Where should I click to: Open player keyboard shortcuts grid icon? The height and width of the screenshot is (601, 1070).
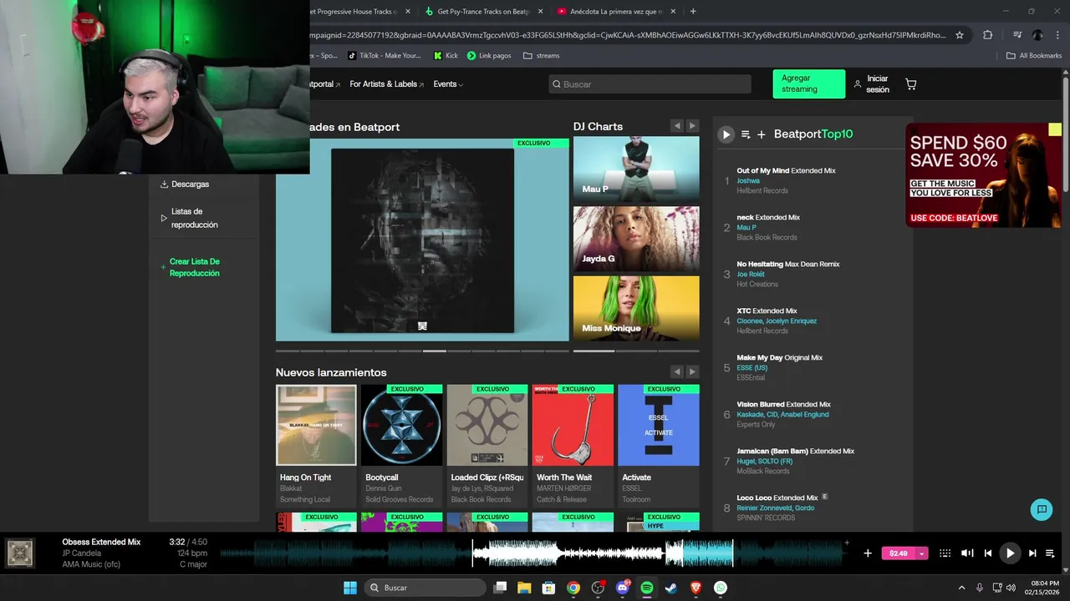click(x=945, y=553)
